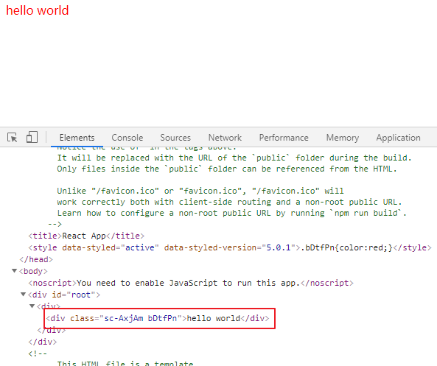The image size is (437, 366).
Task: Switch to the Elements tab
Action: (x=77, y=138)
